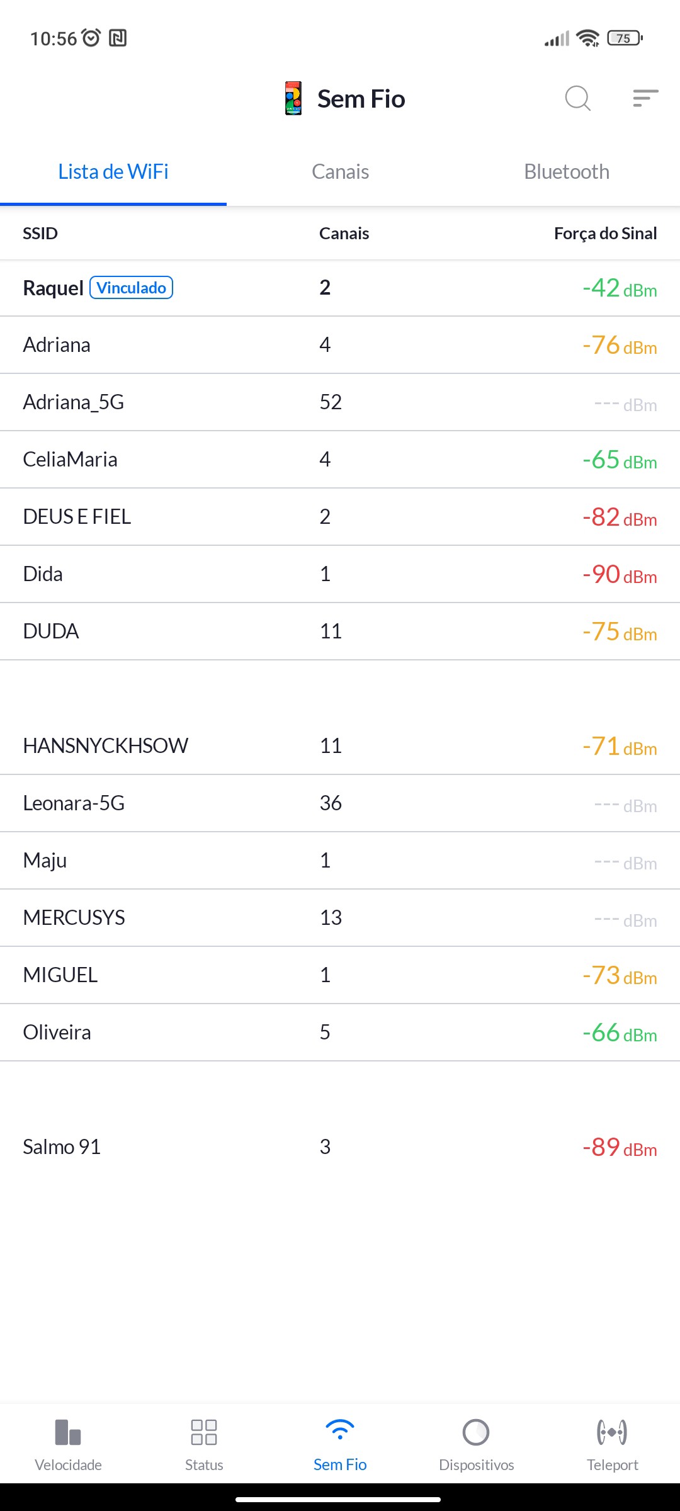This screenshot has width=680, height=1511.
Task: Select the CeliaMaria network entry
Action: tap(340, 460)
